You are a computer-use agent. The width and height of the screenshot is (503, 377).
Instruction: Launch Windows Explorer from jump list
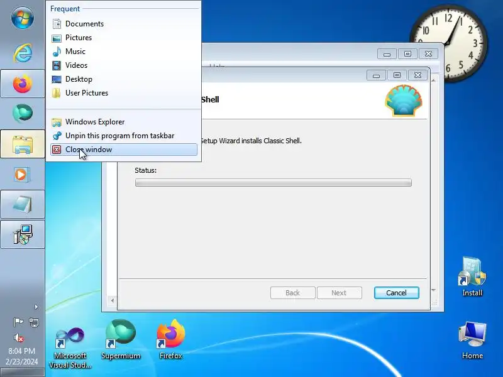click(124, 122)
